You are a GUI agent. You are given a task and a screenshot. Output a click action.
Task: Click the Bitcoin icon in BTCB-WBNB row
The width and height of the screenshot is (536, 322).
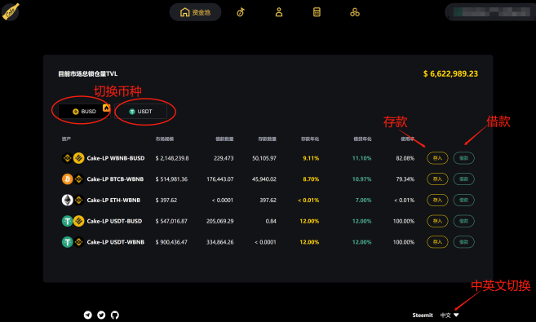(68, 179)
